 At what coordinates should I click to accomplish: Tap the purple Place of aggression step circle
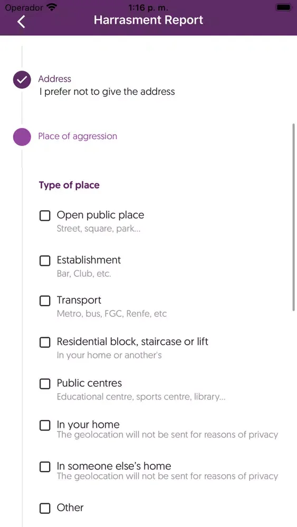(22, 137)
